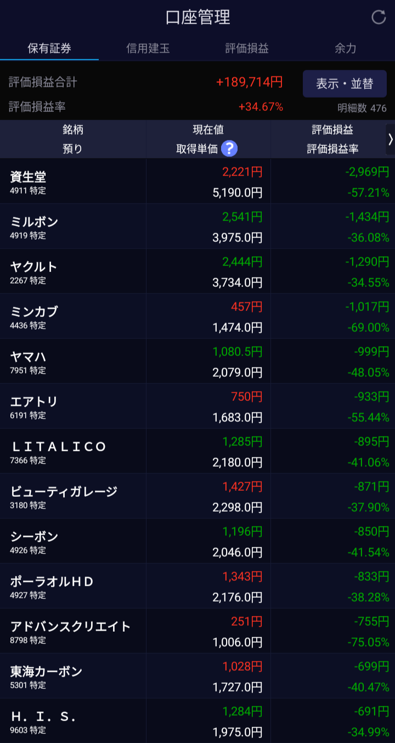Open the アドバンスクリエイト stock row
The width and height of the screenshot is (395, 743).
coord(198,631)
